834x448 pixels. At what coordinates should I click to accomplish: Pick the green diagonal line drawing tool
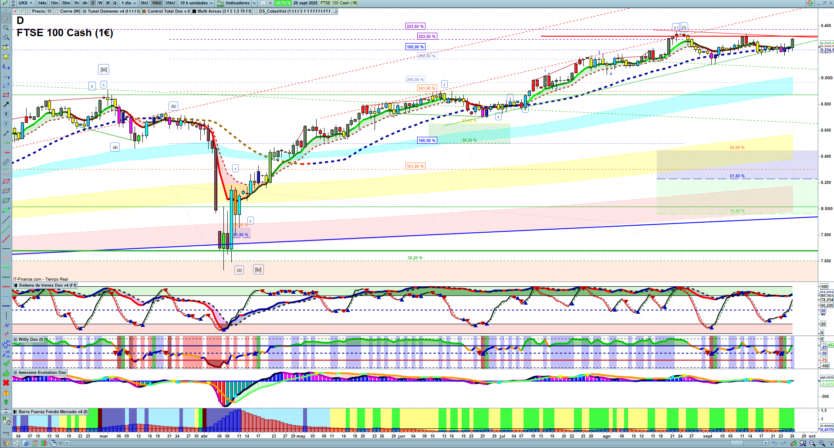click(x=6, y=229)
